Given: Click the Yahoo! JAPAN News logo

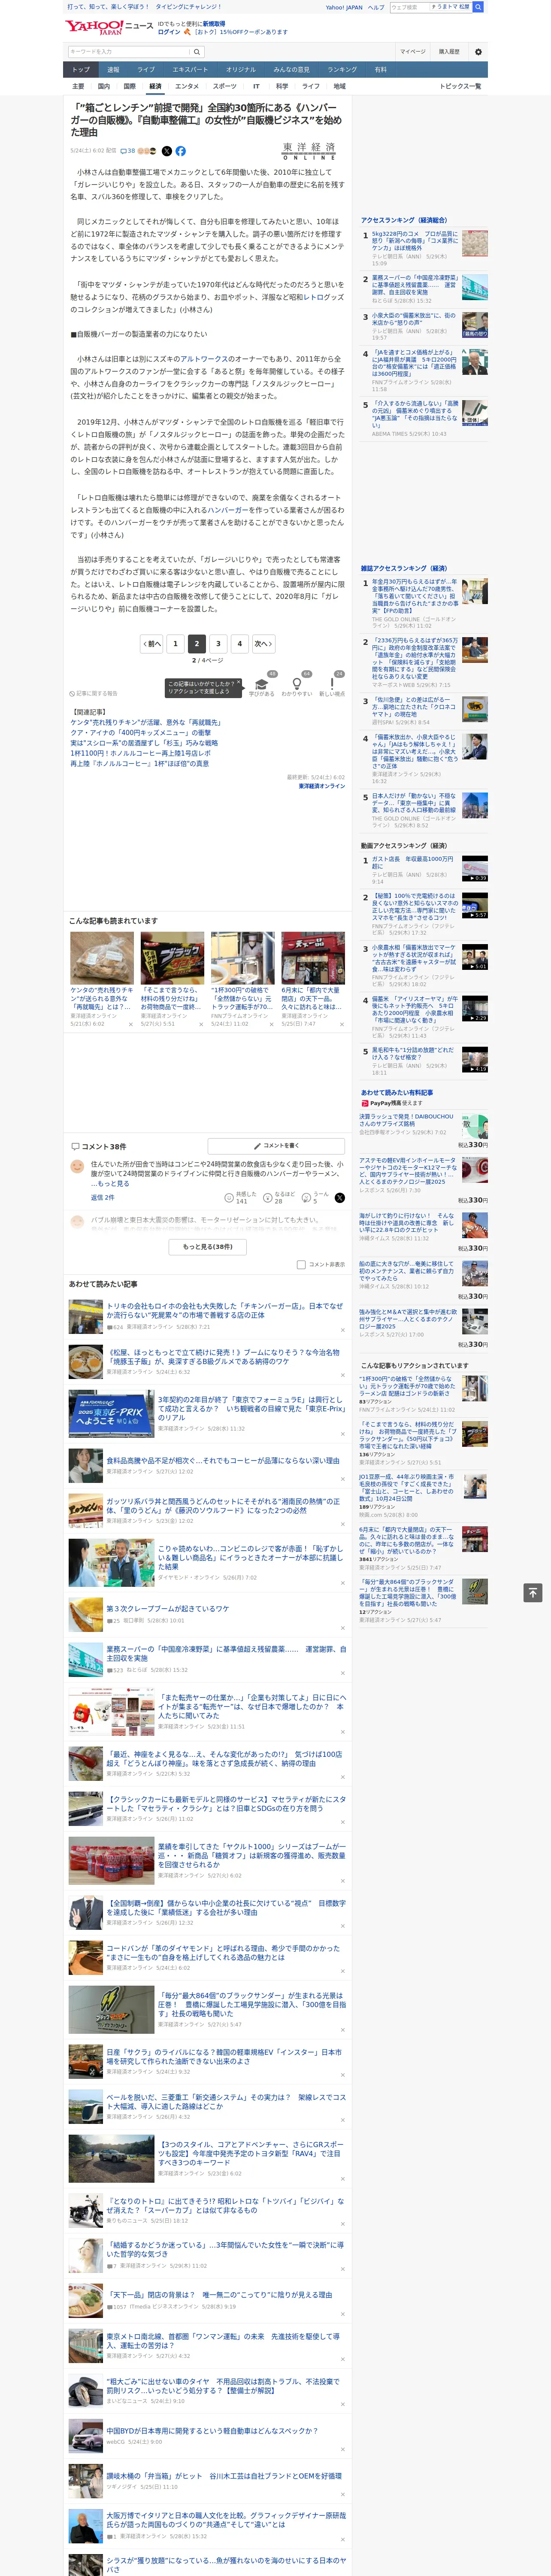Looking at the screenshot, I should click(x=109, y=26).
